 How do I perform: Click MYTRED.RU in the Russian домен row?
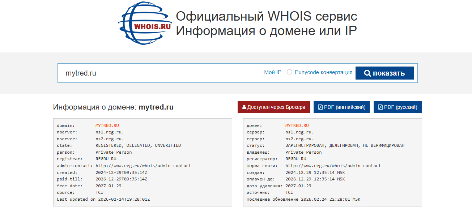pyautogui.click(x=297, y=125)
